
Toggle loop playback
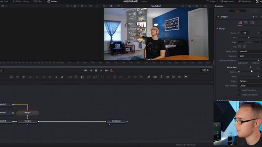(x=112, y=71)
